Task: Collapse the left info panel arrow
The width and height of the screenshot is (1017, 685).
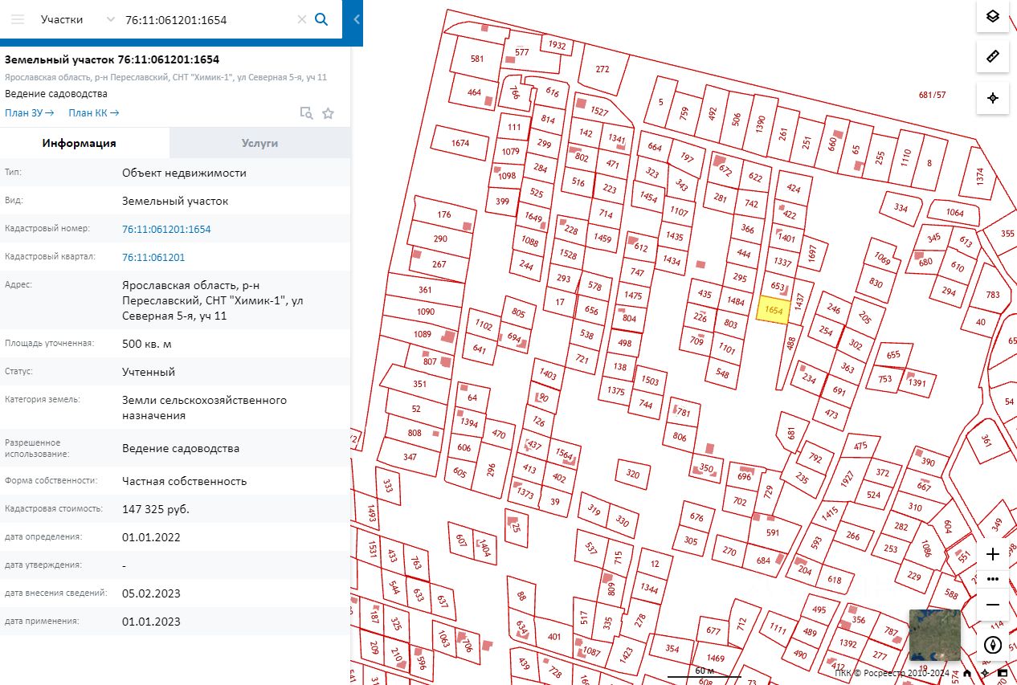Action: click(x=357, y=19)
